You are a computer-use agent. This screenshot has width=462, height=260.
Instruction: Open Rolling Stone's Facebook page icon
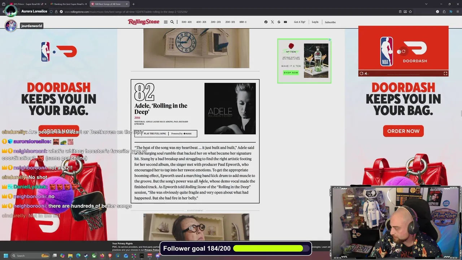(266, 22)
